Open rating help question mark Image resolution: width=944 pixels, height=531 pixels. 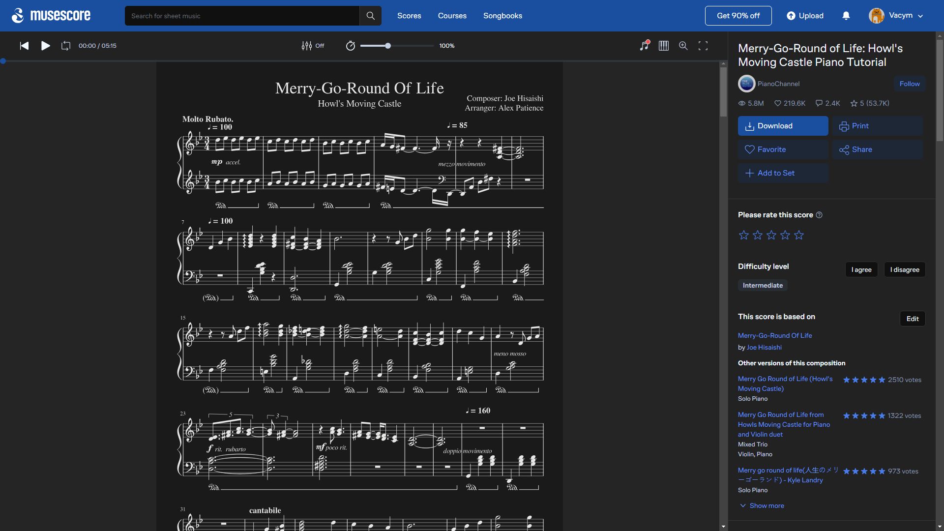[819, 215]
